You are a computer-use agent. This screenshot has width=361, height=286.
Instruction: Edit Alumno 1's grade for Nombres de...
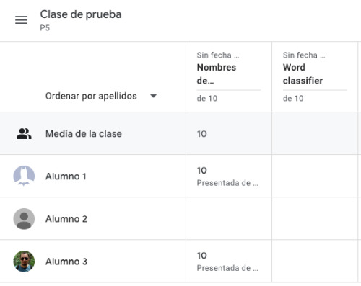(229, 176)
